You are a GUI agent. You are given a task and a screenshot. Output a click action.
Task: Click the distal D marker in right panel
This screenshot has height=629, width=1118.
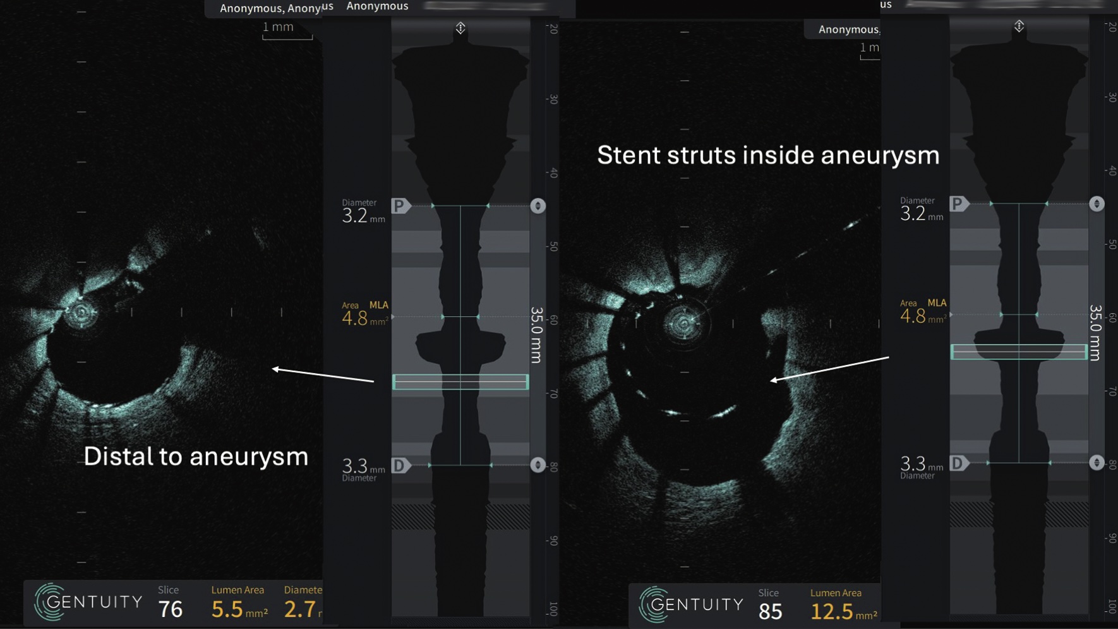coord(959,463)
